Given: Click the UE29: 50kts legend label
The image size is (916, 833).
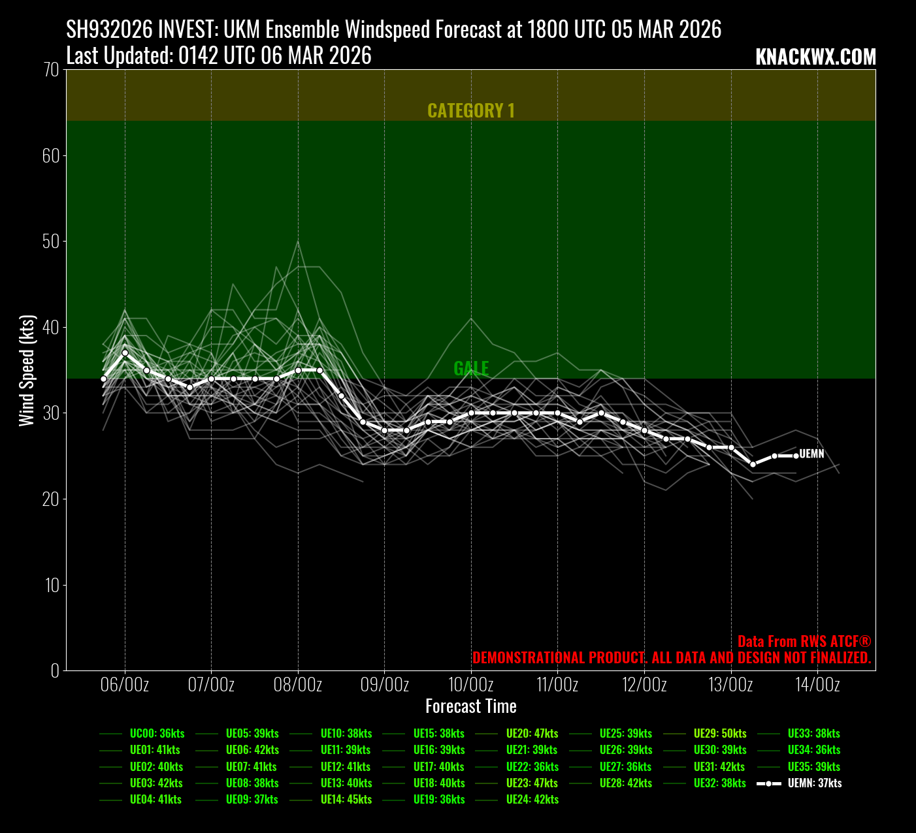Looking at the screenshot, I should pos(719,734).
